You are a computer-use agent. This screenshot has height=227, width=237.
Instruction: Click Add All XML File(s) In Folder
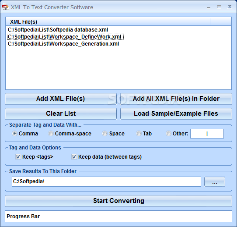pos(176,99)
